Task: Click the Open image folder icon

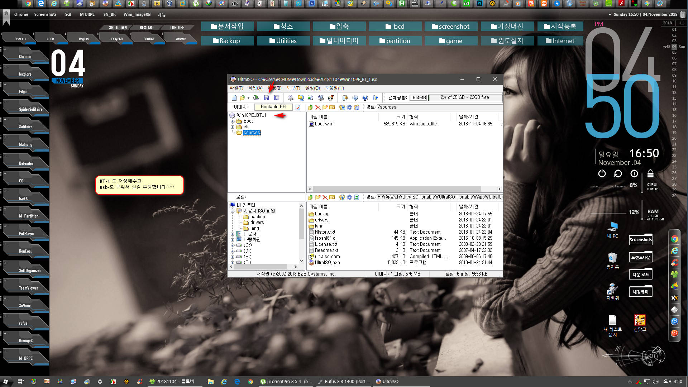Action: pos(243,98)
